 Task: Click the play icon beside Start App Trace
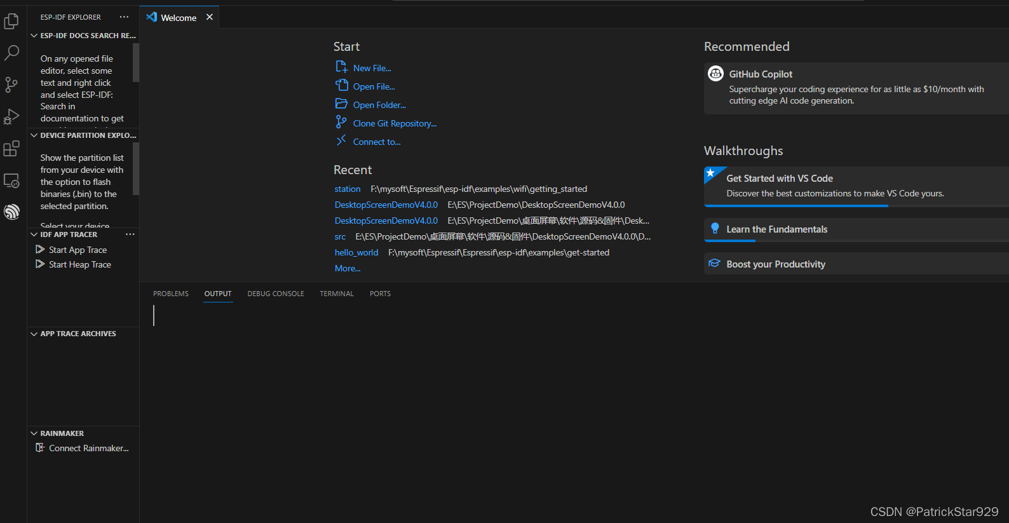click(40, 249)
